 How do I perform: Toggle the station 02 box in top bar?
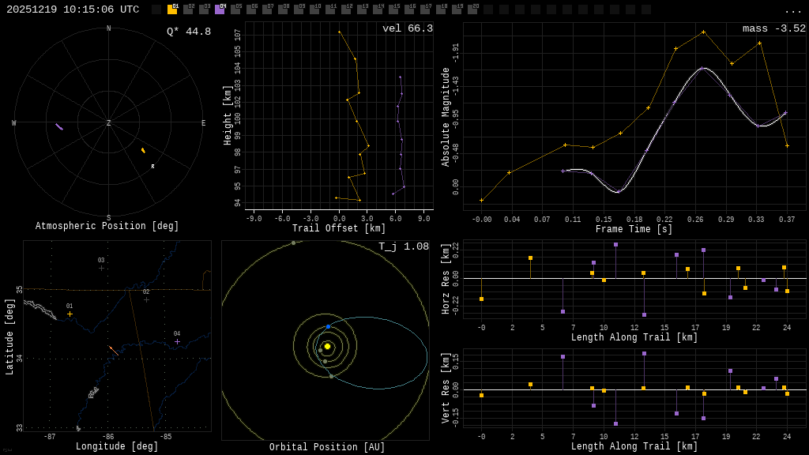tap(188, 9)
